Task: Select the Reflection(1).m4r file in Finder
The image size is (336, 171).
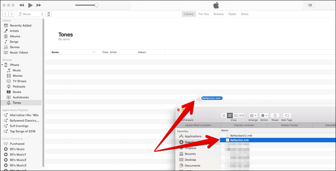Action: (x=241, y=135)
